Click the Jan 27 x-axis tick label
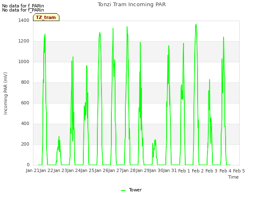264x198 pixels. (x=115, y=171)
